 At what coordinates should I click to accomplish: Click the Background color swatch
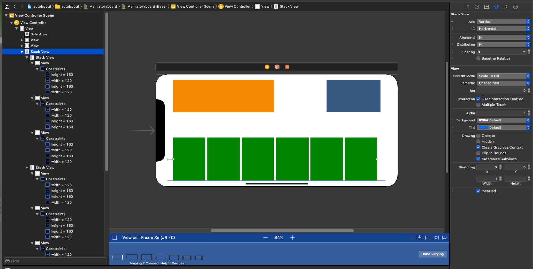point(483,120)
